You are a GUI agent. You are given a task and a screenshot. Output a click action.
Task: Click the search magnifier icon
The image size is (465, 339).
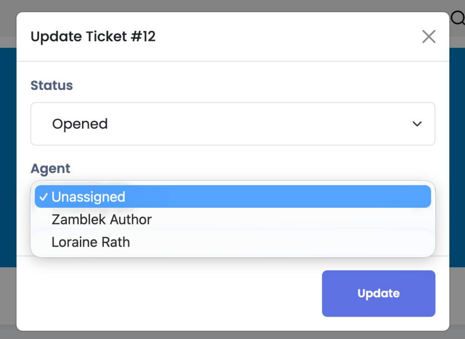click(458, 18)
